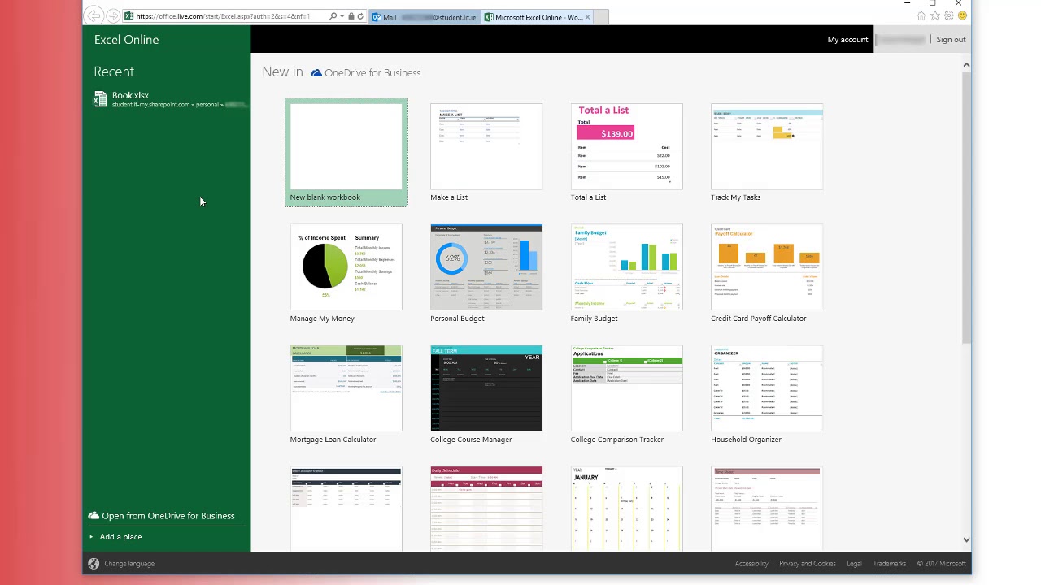
Task: Click the Sign out link
Action: (951, 40)
